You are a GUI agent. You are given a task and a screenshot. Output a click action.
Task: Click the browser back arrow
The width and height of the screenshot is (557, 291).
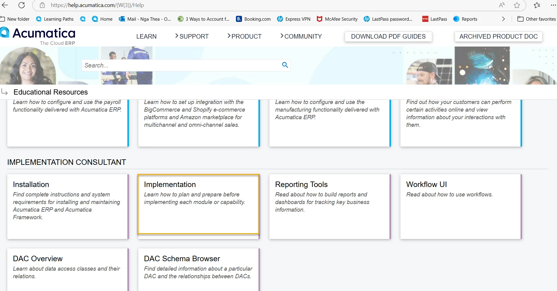(5, 5)
